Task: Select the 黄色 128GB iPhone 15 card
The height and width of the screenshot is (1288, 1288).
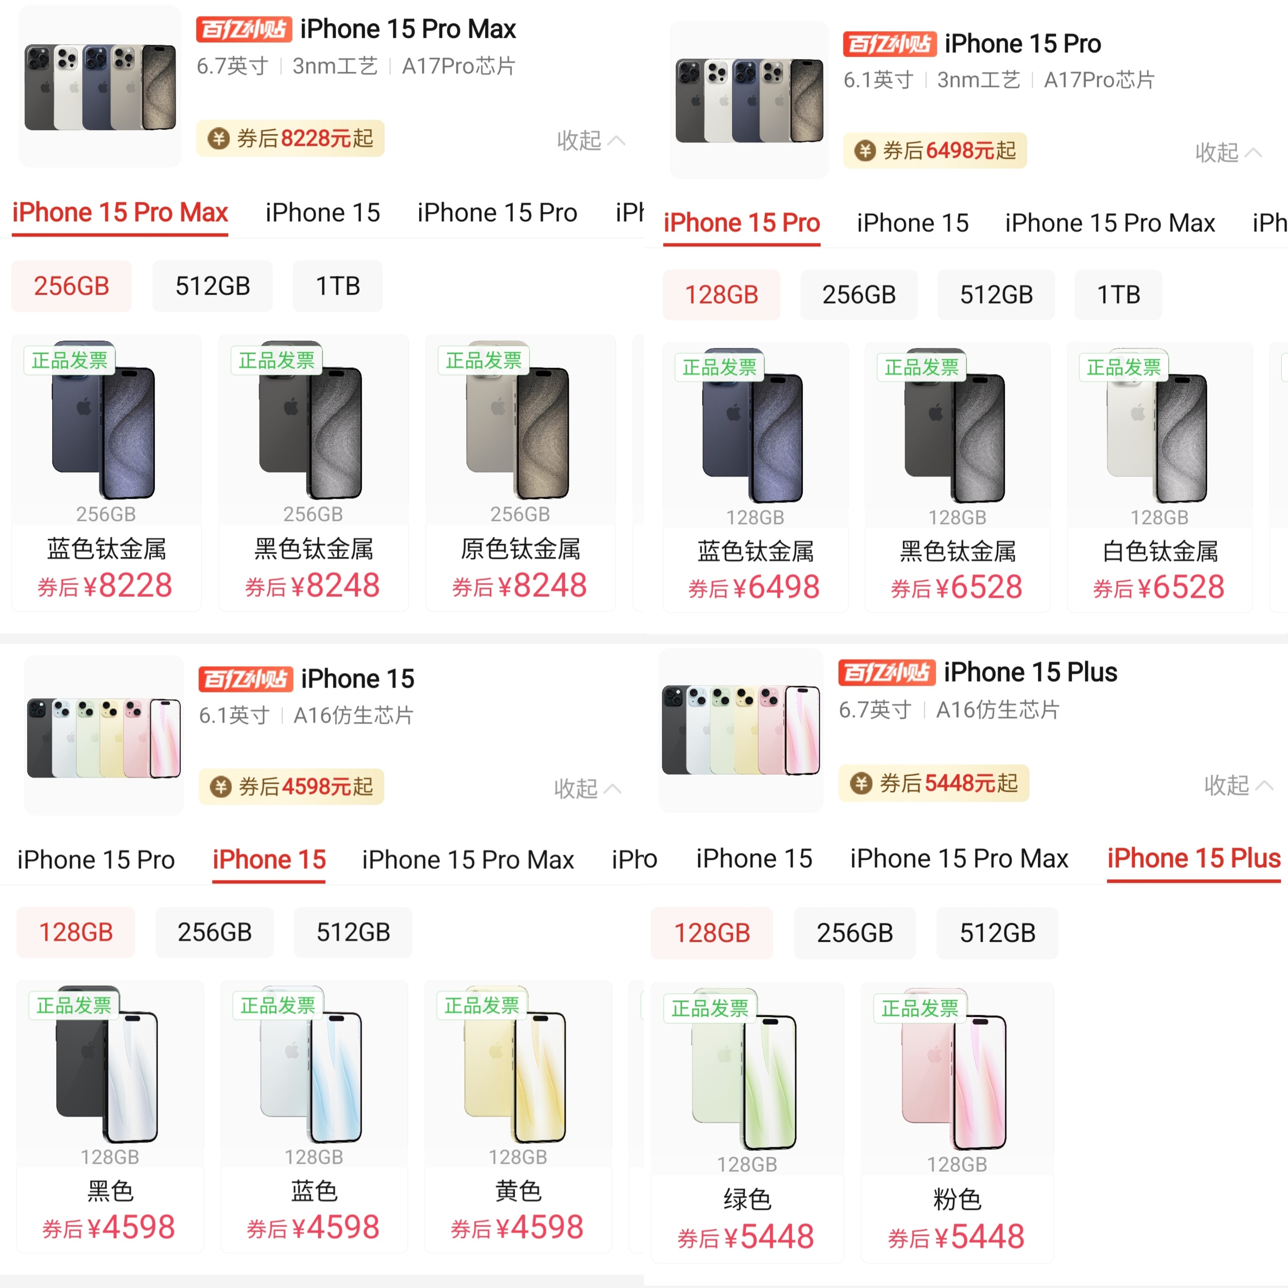Action: (x=518, y=1116)
